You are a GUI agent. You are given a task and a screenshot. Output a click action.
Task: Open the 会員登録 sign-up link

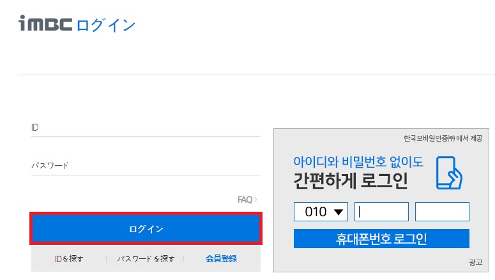[x=221, y=259]
